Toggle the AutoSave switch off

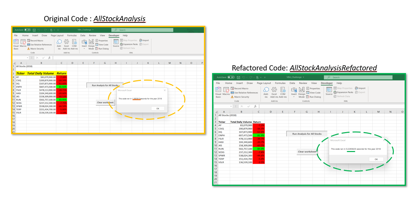tap(27, 30)
